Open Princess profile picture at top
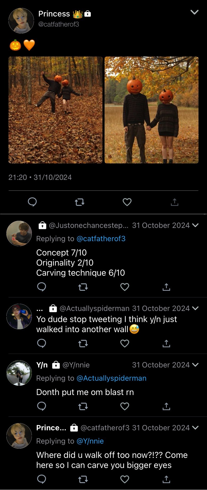 [21, 21]
